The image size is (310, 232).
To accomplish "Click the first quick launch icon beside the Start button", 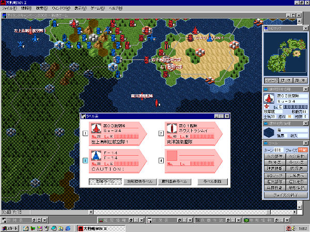I will pyautogui.click(x=26, y=228).
